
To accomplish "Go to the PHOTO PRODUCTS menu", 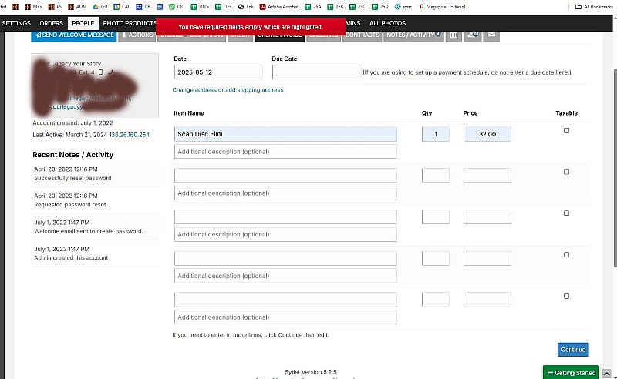I will coord(129,23).
